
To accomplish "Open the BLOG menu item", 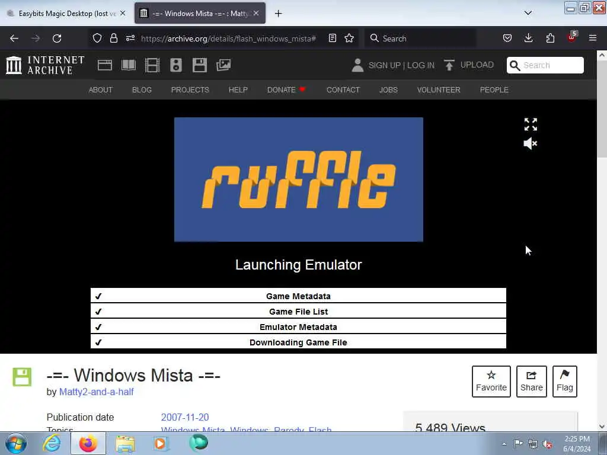I will pyautogui.click(x=142, y=90).
